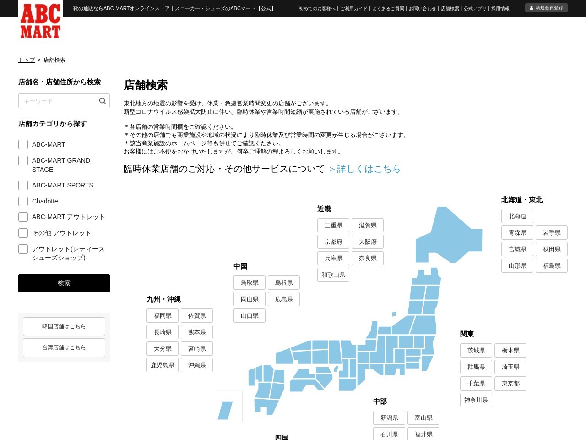The image size is (586, 440).
Task: Check the アウトレット(レディースシューズショップ) checkbox
Action: pyautogui.click(x=23, y=249)
